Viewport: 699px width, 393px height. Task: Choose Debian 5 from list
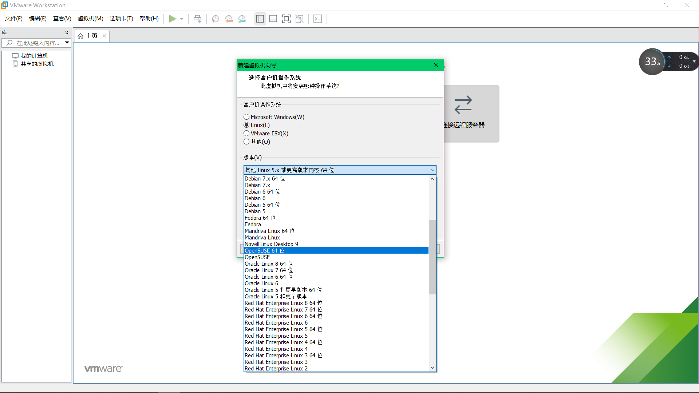click(336, 211)
